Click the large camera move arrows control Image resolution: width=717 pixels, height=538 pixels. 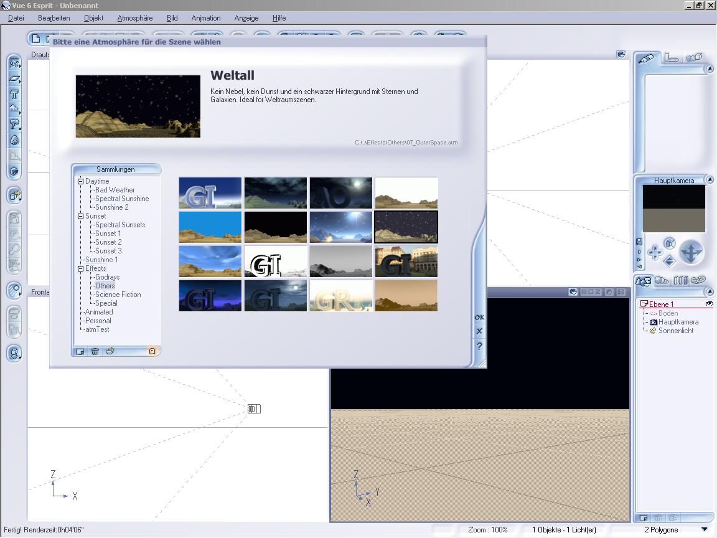pos(691,252)
